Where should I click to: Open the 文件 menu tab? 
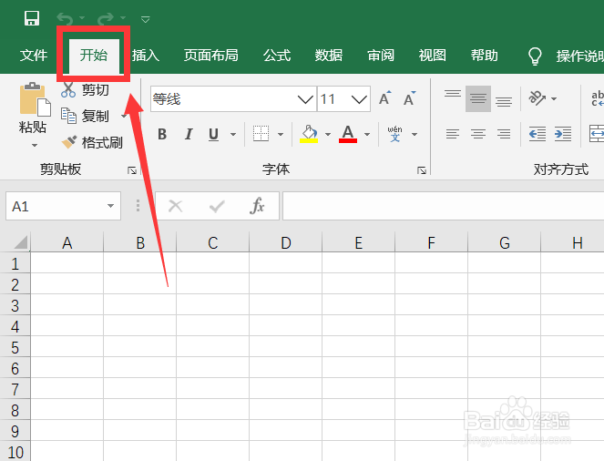tap(34, 56)
